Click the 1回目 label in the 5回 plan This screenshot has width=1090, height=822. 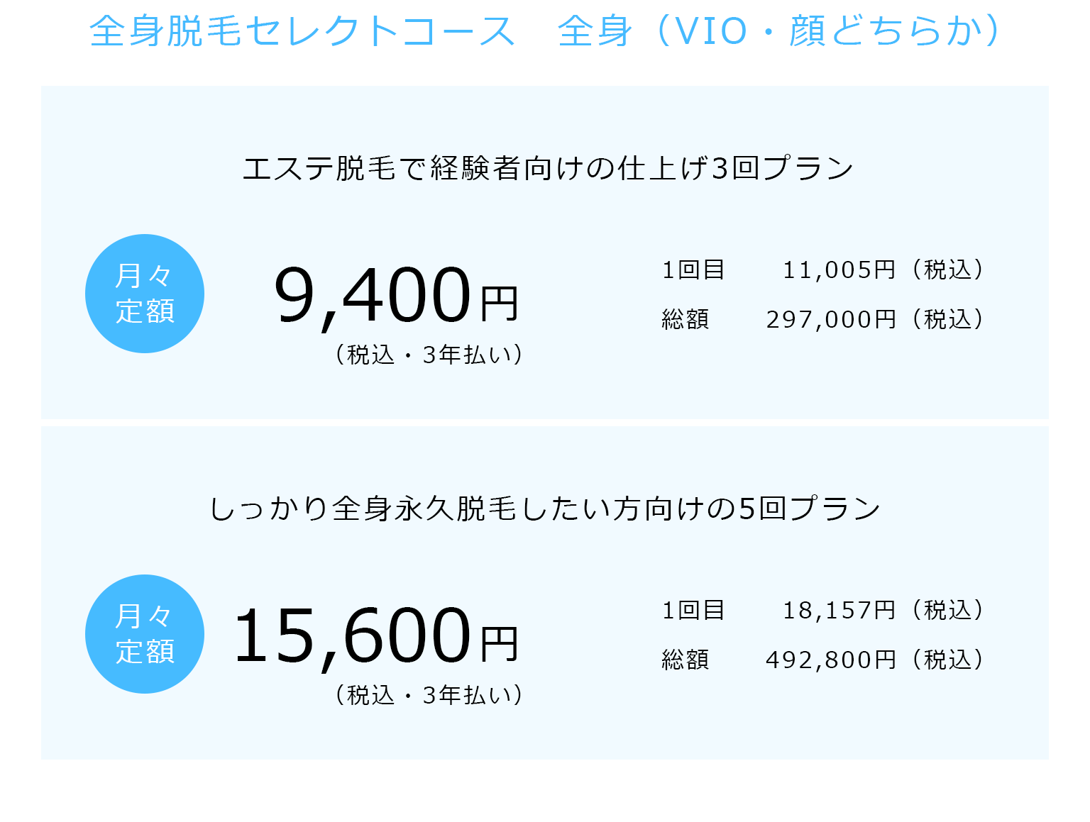(x=693, y=610)
